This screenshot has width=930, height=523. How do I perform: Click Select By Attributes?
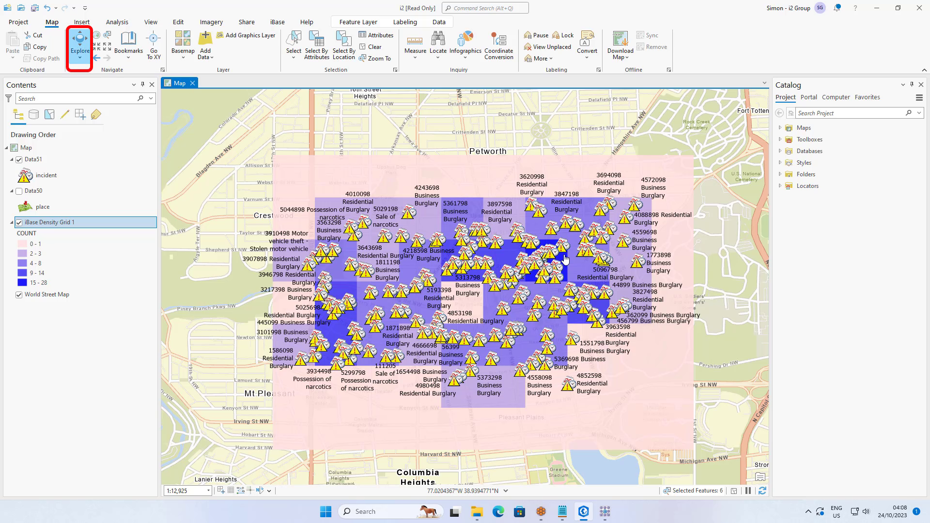(x=316, y=46)
